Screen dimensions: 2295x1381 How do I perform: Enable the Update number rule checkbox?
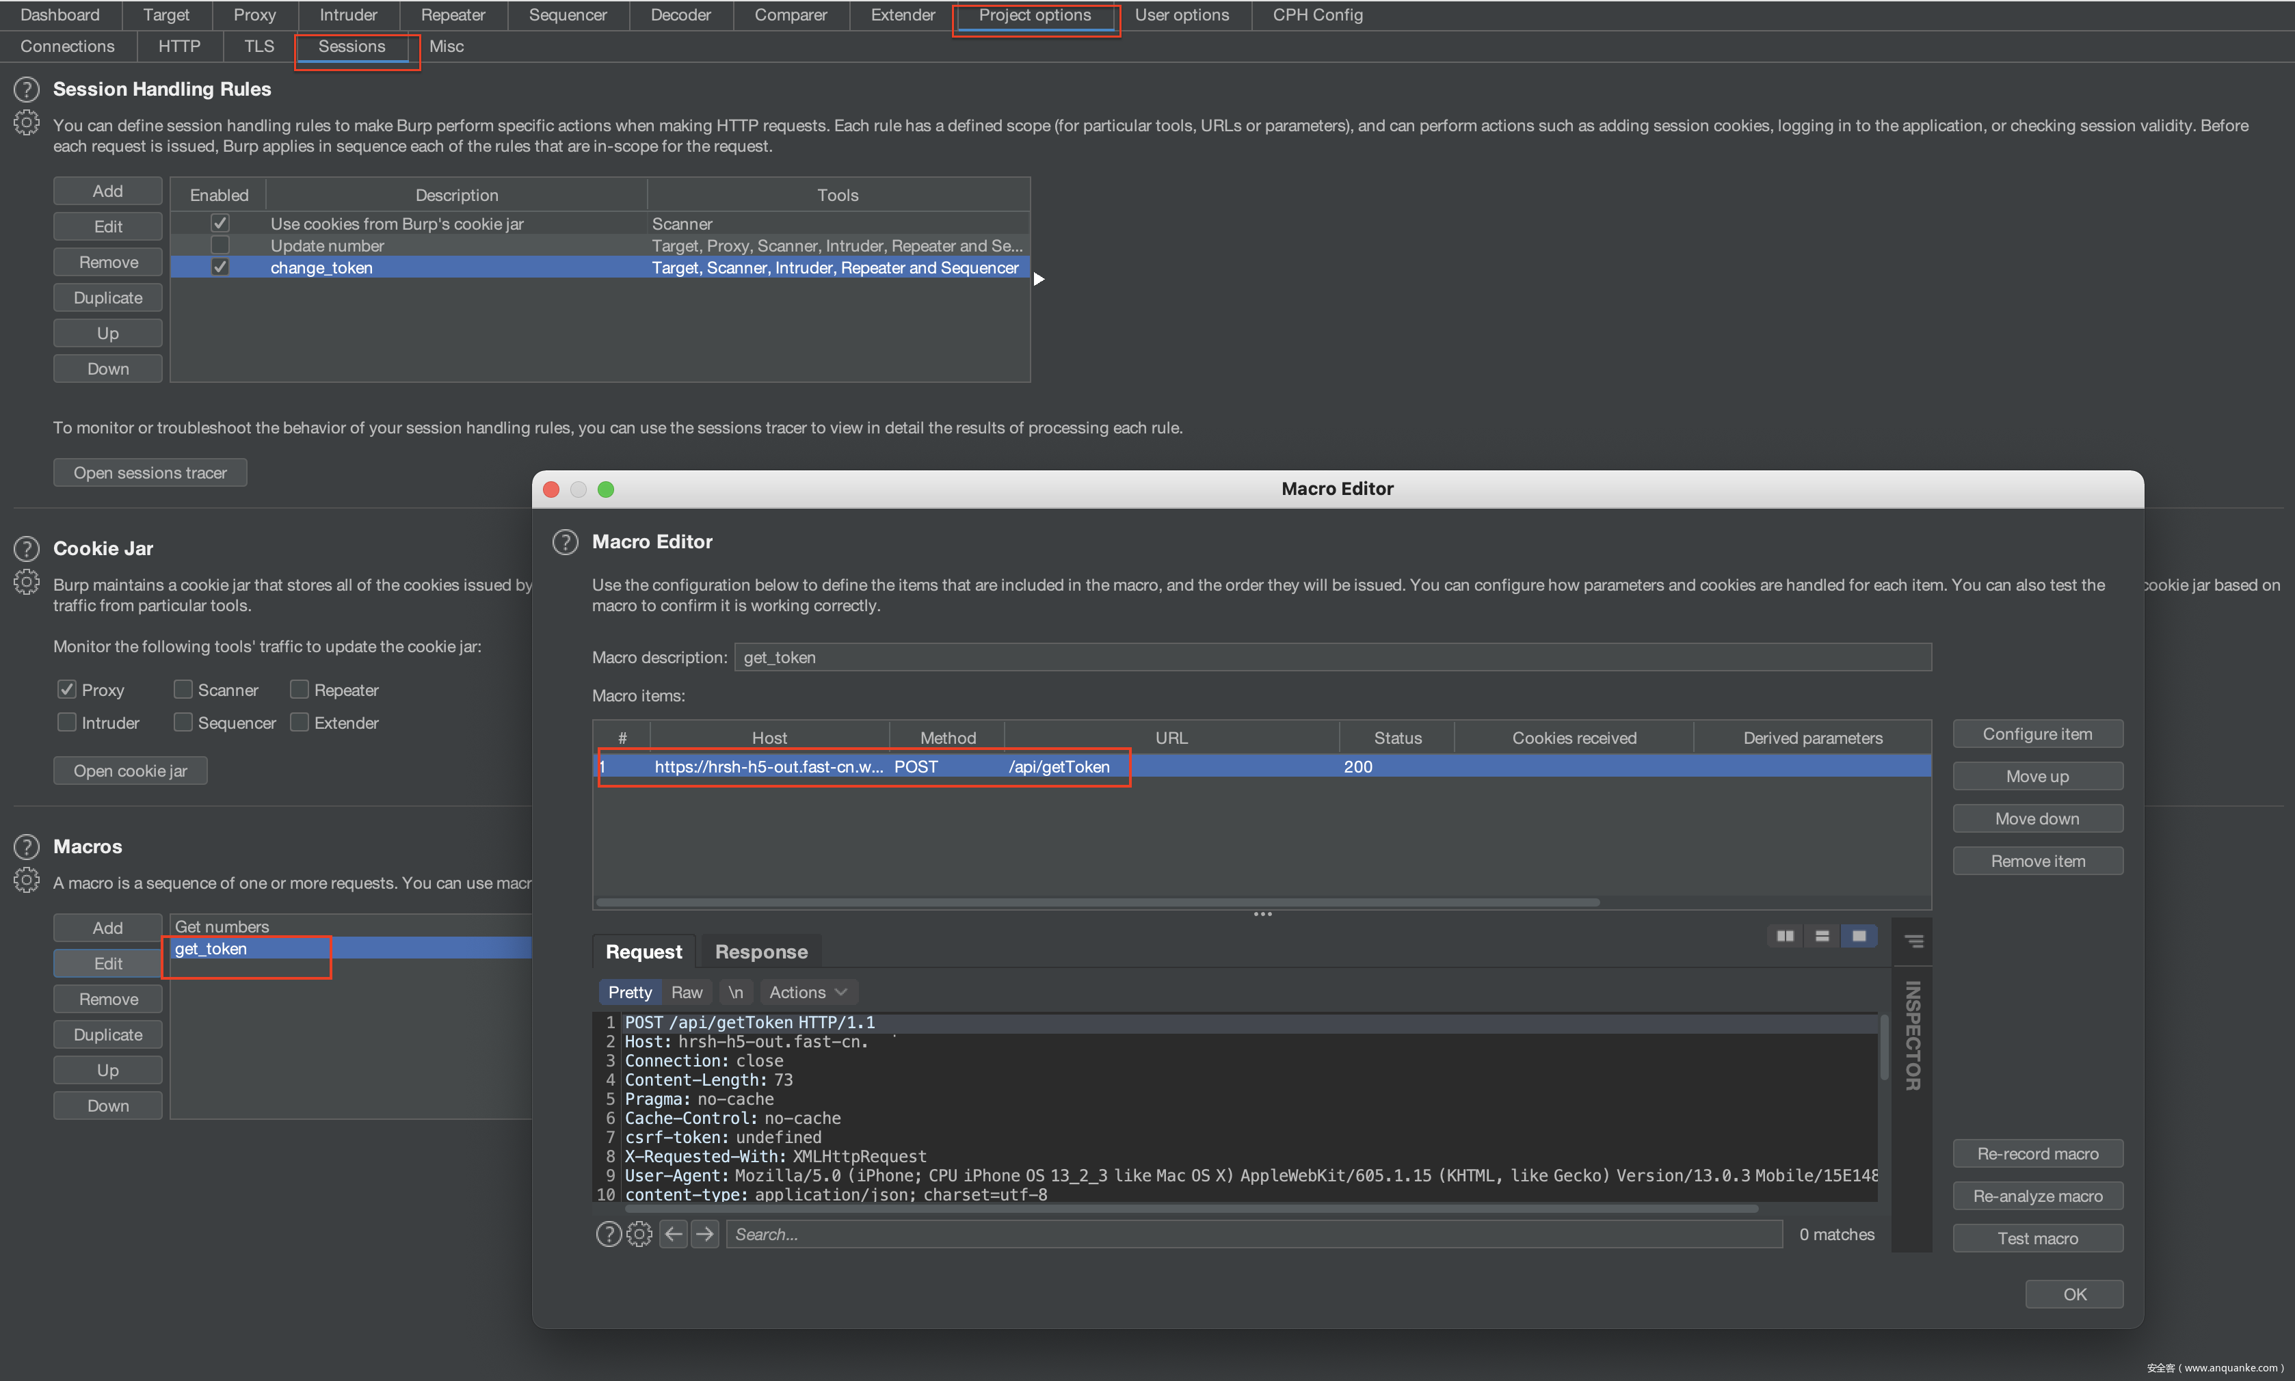(220, 245)
